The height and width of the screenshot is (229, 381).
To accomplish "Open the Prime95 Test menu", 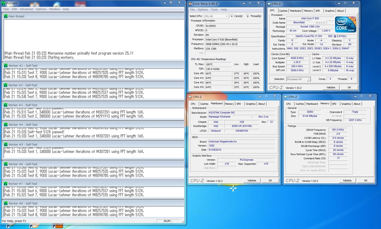I will tap(6, 9).
